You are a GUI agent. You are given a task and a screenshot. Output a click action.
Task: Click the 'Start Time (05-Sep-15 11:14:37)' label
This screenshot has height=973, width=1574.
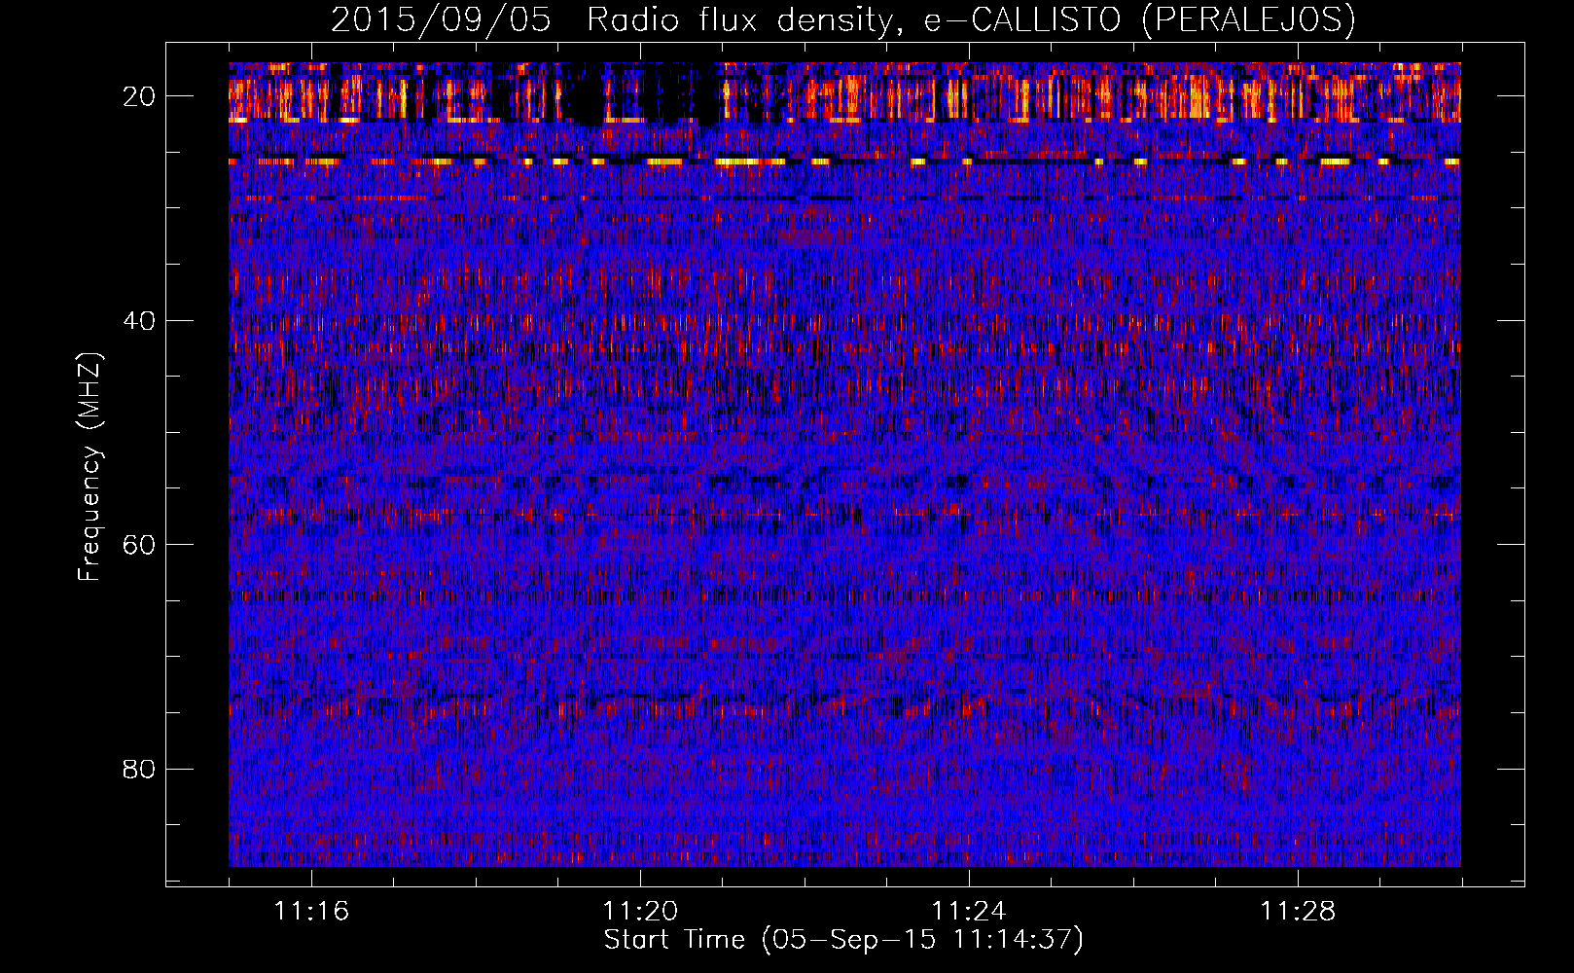click(x=843, y=940)
